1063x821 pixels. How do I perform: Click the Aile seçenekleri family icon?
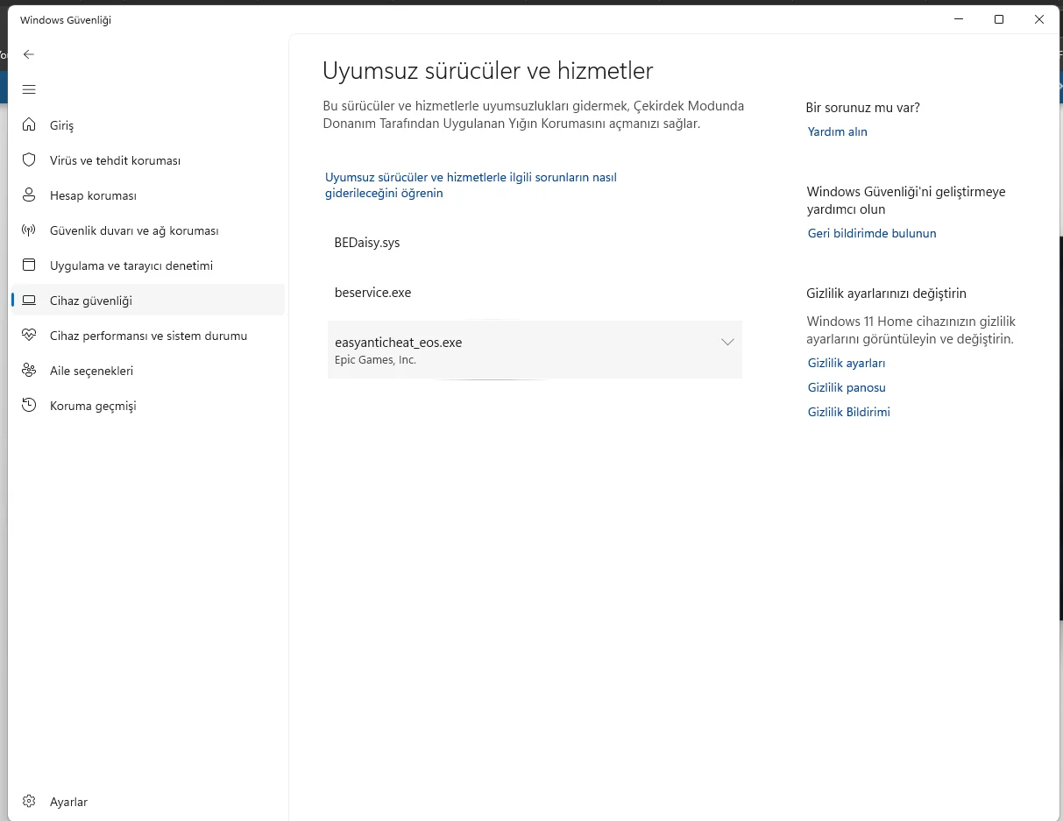pyautogui.click(x=29, y=371)
